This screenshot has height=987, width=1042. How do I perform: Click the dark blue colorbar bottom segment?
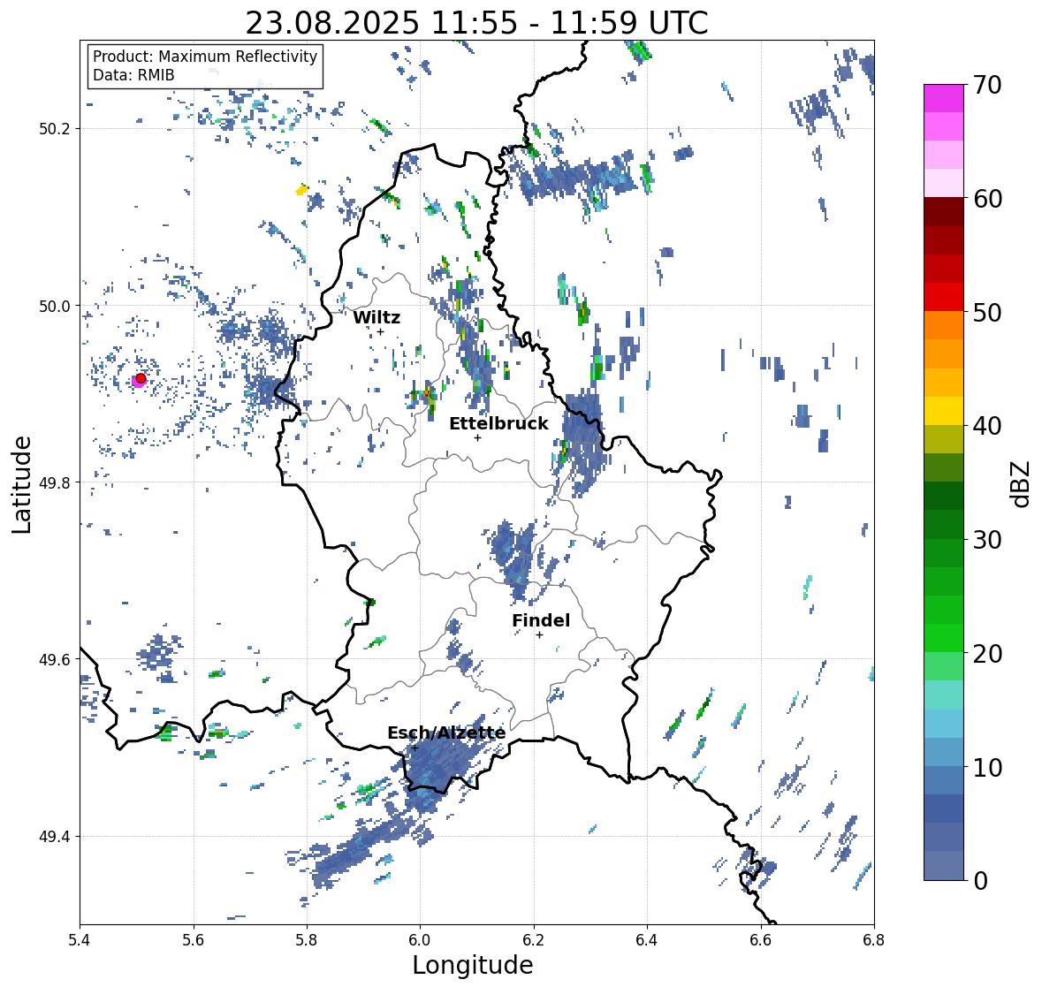944,866
